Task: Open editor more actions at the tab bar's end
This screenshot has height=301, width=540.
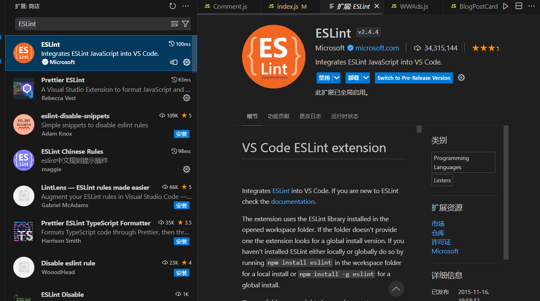Action: tap(532, 6)
